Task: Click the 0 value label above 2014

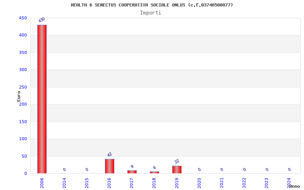Action: pos(65,169)
